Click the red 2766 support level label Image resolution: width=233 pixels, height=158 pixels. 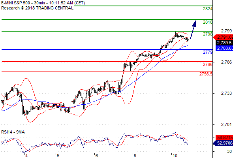(208, 64)
